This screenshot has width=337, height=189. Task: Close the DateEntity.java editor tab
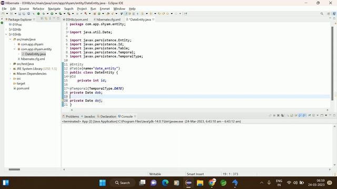point(153,19)
